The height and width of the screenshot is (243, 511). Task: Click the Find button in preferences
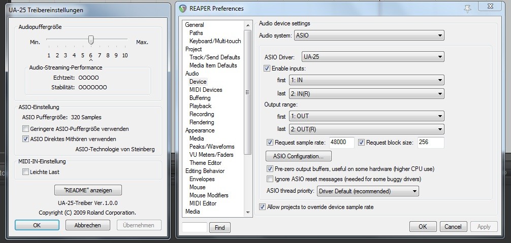(x=219, y=228)
